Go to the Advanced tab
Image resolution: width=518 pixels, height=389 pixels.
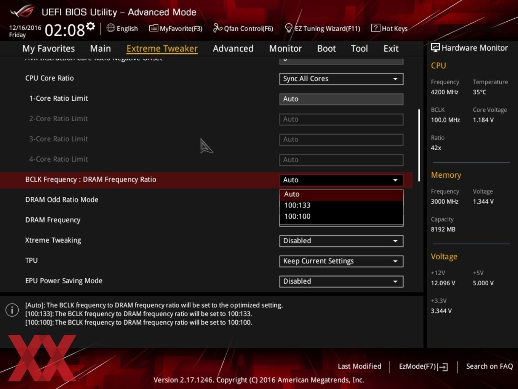point(233,48)
